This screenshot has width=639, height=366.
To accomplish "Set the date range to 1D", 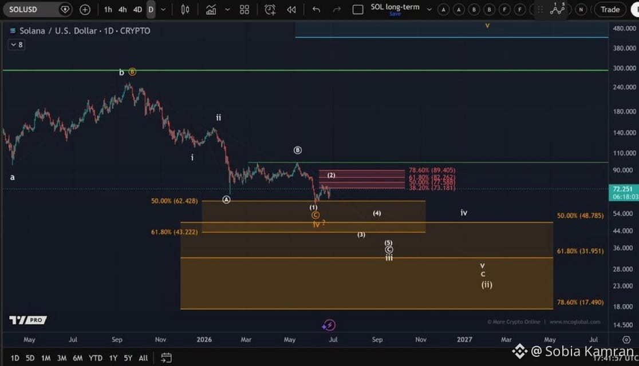I will 15,358.
